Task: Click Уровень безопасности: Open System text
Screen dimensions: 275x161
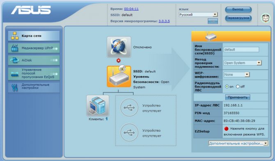Action: (151, 82)
